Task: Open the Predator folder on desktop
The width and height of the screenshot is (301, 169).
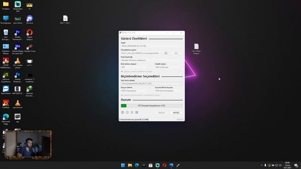Action: pos(6,6)
